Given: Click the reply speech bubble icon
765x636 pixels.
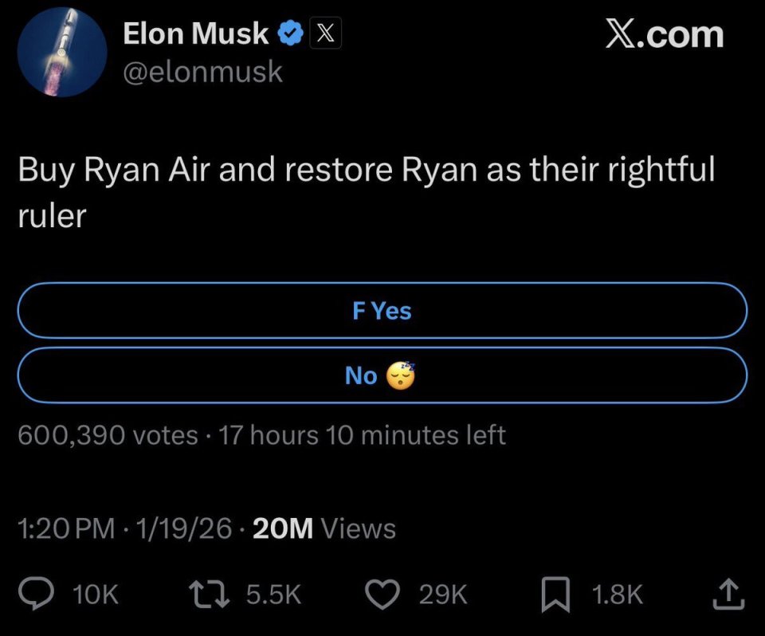Looking at the screenshot, I should [x=37, y=594].
